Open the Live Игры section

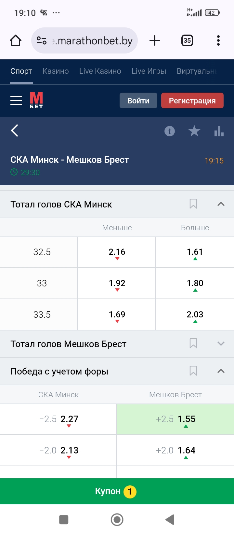click(149, 71)
